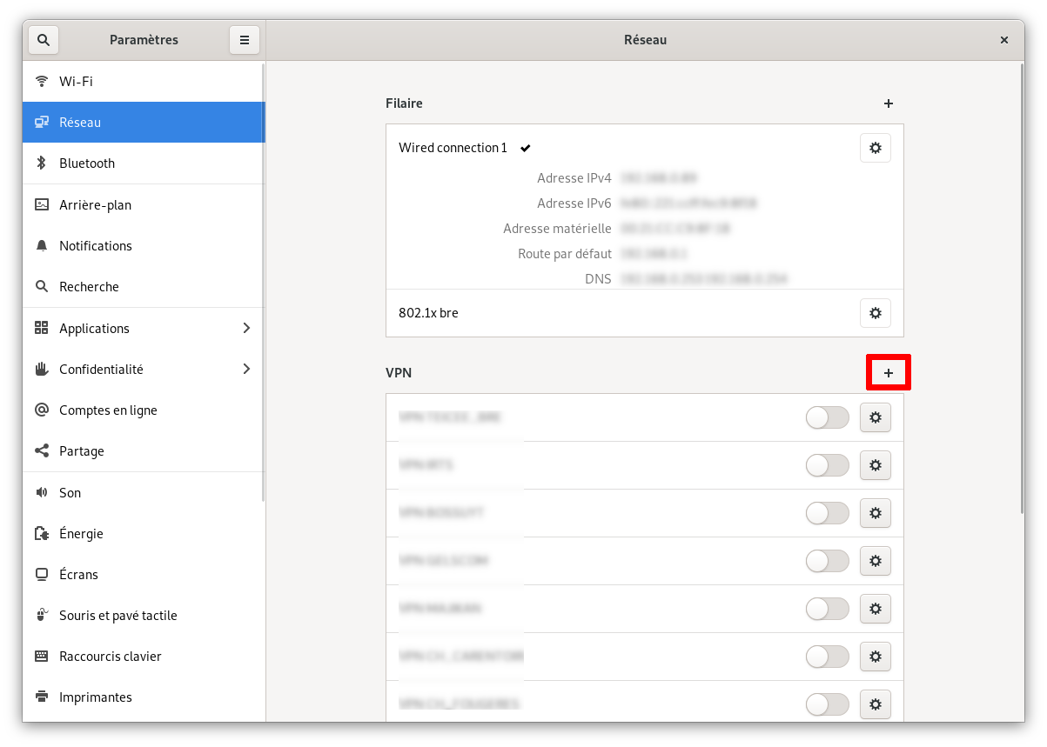Open gear settings of the fifth VPN entry

[876, 609]
